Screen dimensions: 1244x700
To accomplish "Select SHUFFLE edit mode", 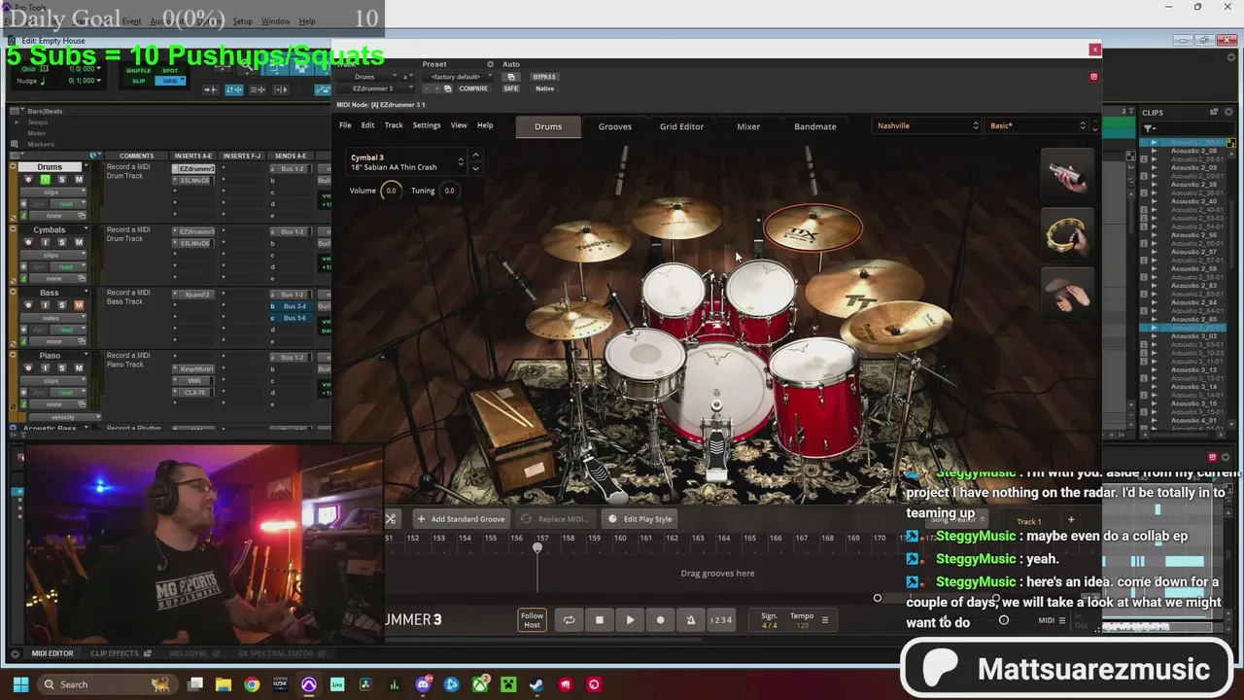I will point(138,71).
